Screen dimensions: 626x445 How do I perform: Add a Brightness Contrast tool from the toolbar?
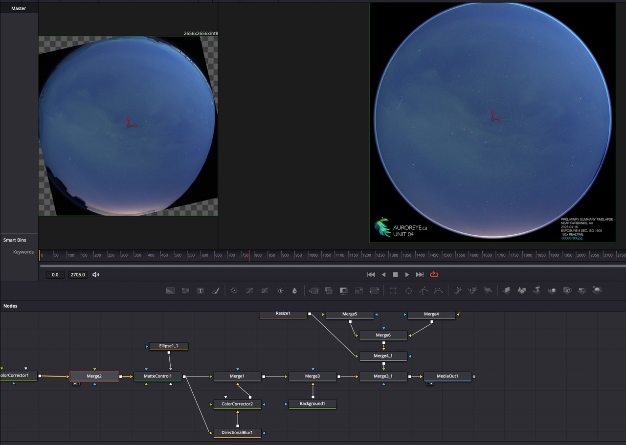(x=280, y=290)
